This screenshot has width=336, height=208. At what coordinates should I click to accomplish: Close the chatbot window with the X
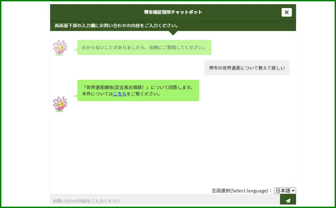pyautogui.click(x=286, y=12)
